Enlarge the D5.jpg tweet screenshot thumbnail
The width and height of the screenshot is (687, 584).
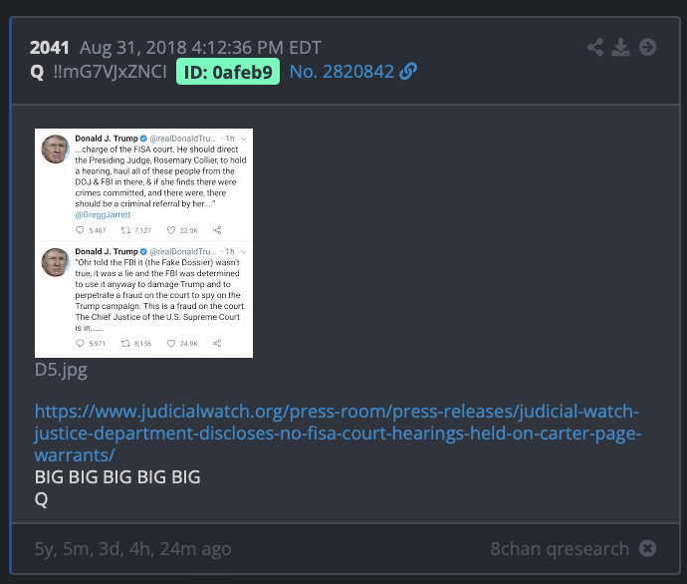tap(143, 243)
